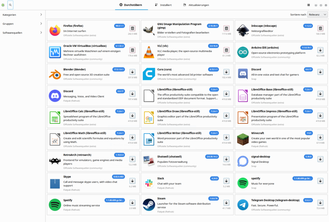Viewport: 329px width, 222px height.
Task: Click the VLC traffic cone icon
Action: click(x=149, y=52)
